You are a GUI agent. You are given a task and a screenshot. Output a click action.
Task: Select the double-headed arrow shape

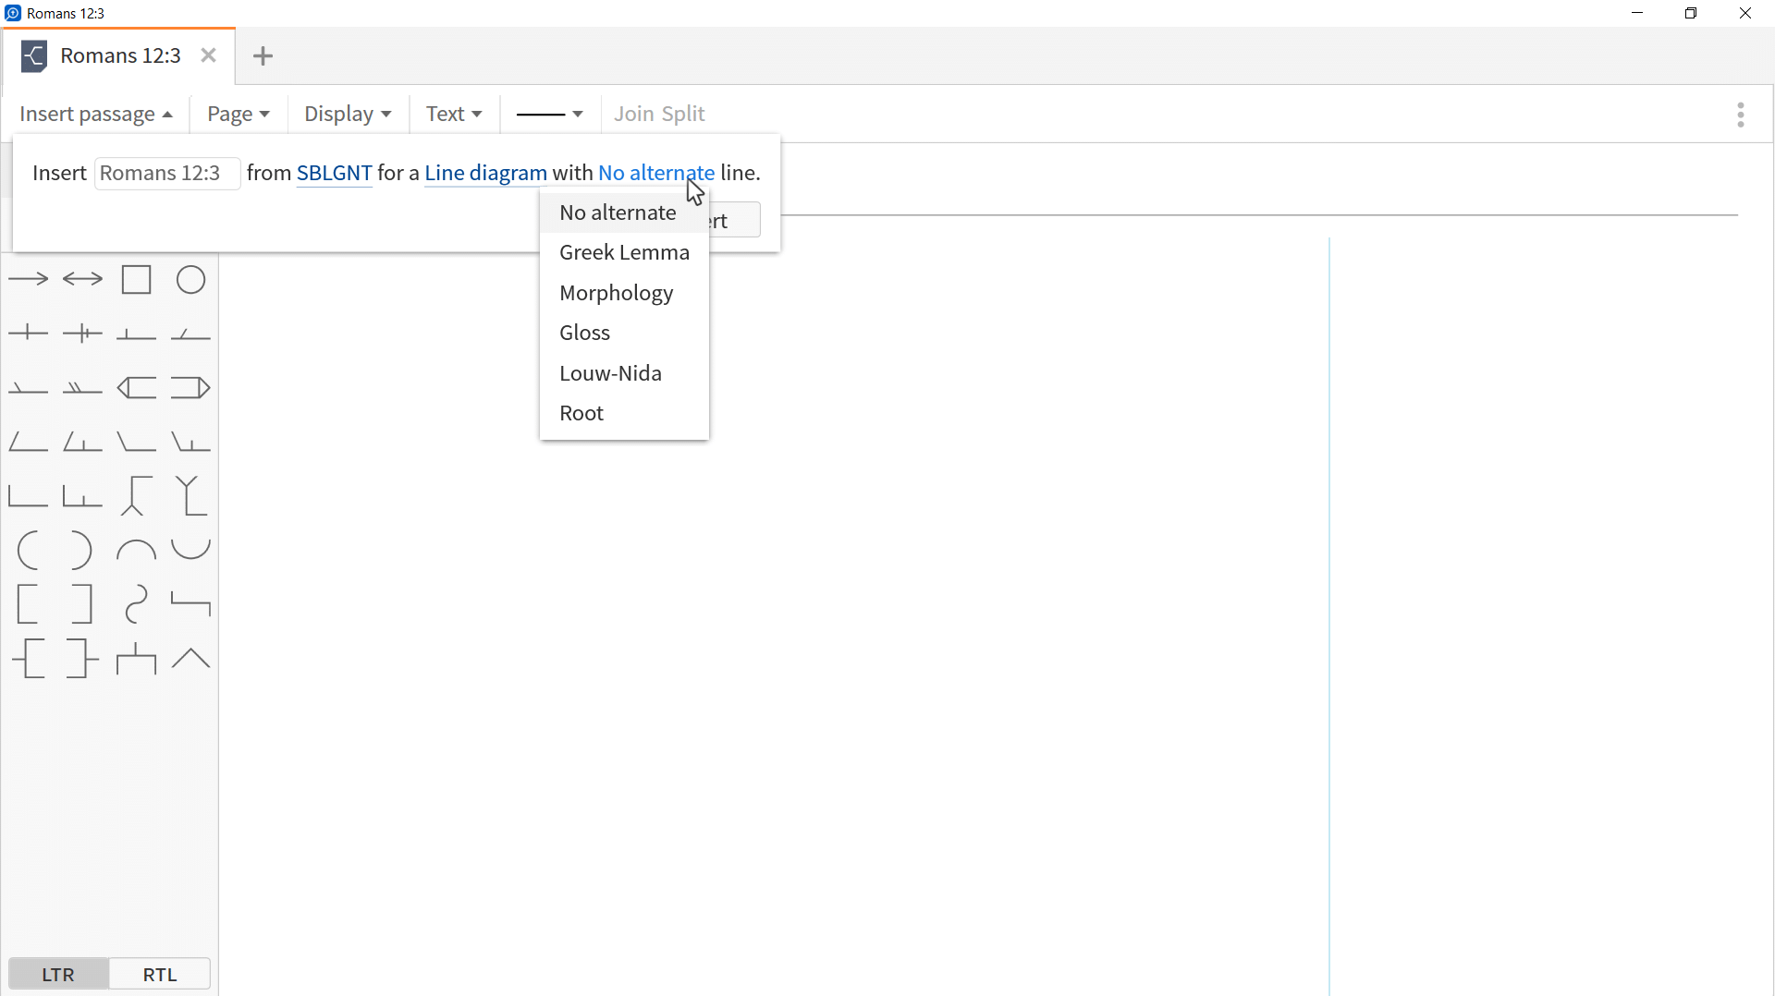(82, 279)
